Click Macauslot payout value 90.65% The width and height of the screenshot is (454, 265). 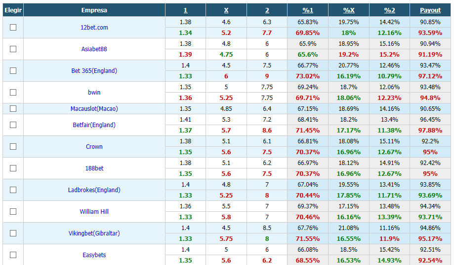430,109
